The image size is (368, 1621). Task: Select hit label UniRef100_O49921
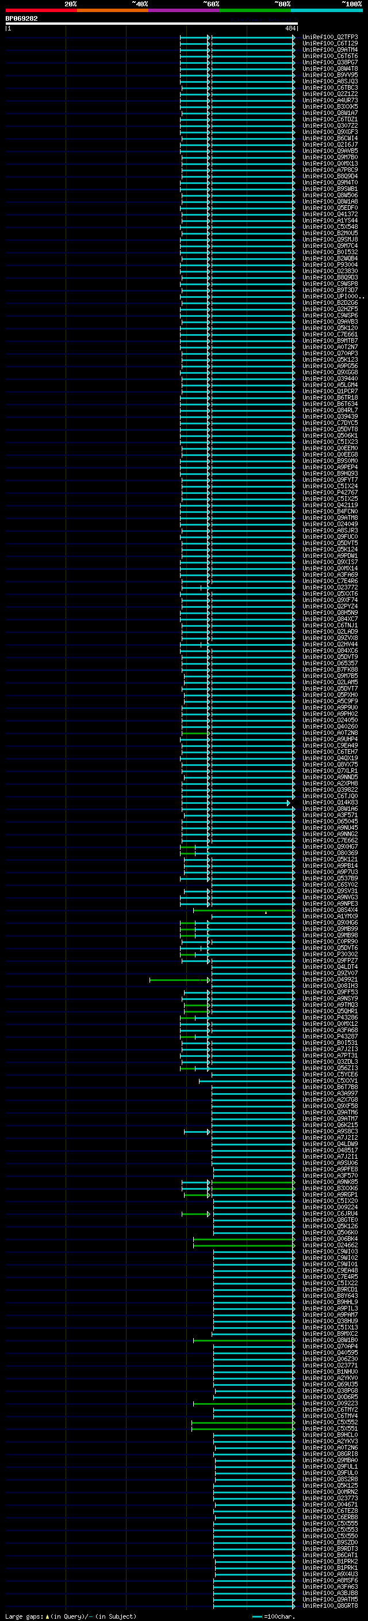point(330,979)
